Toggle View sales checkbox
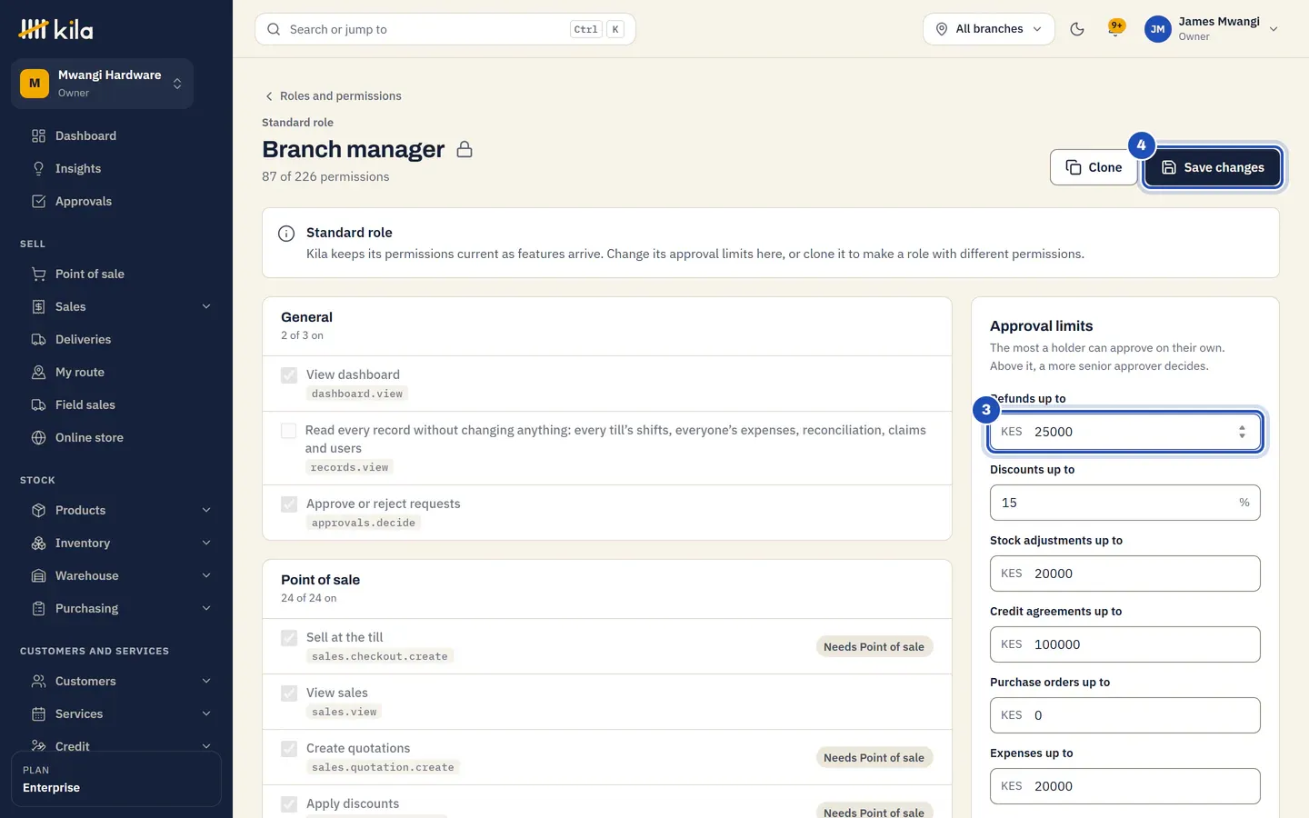Screen dimensions: 1309x818 289,693
